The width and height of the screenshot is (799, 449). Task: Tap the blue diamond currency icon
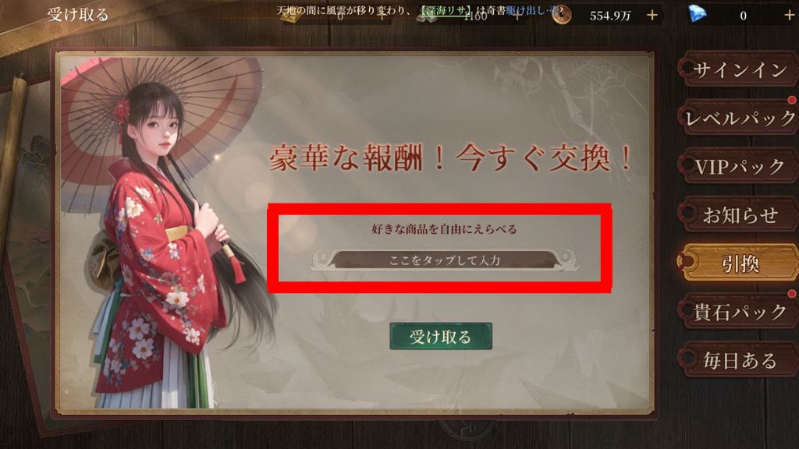tap(697, 14)
